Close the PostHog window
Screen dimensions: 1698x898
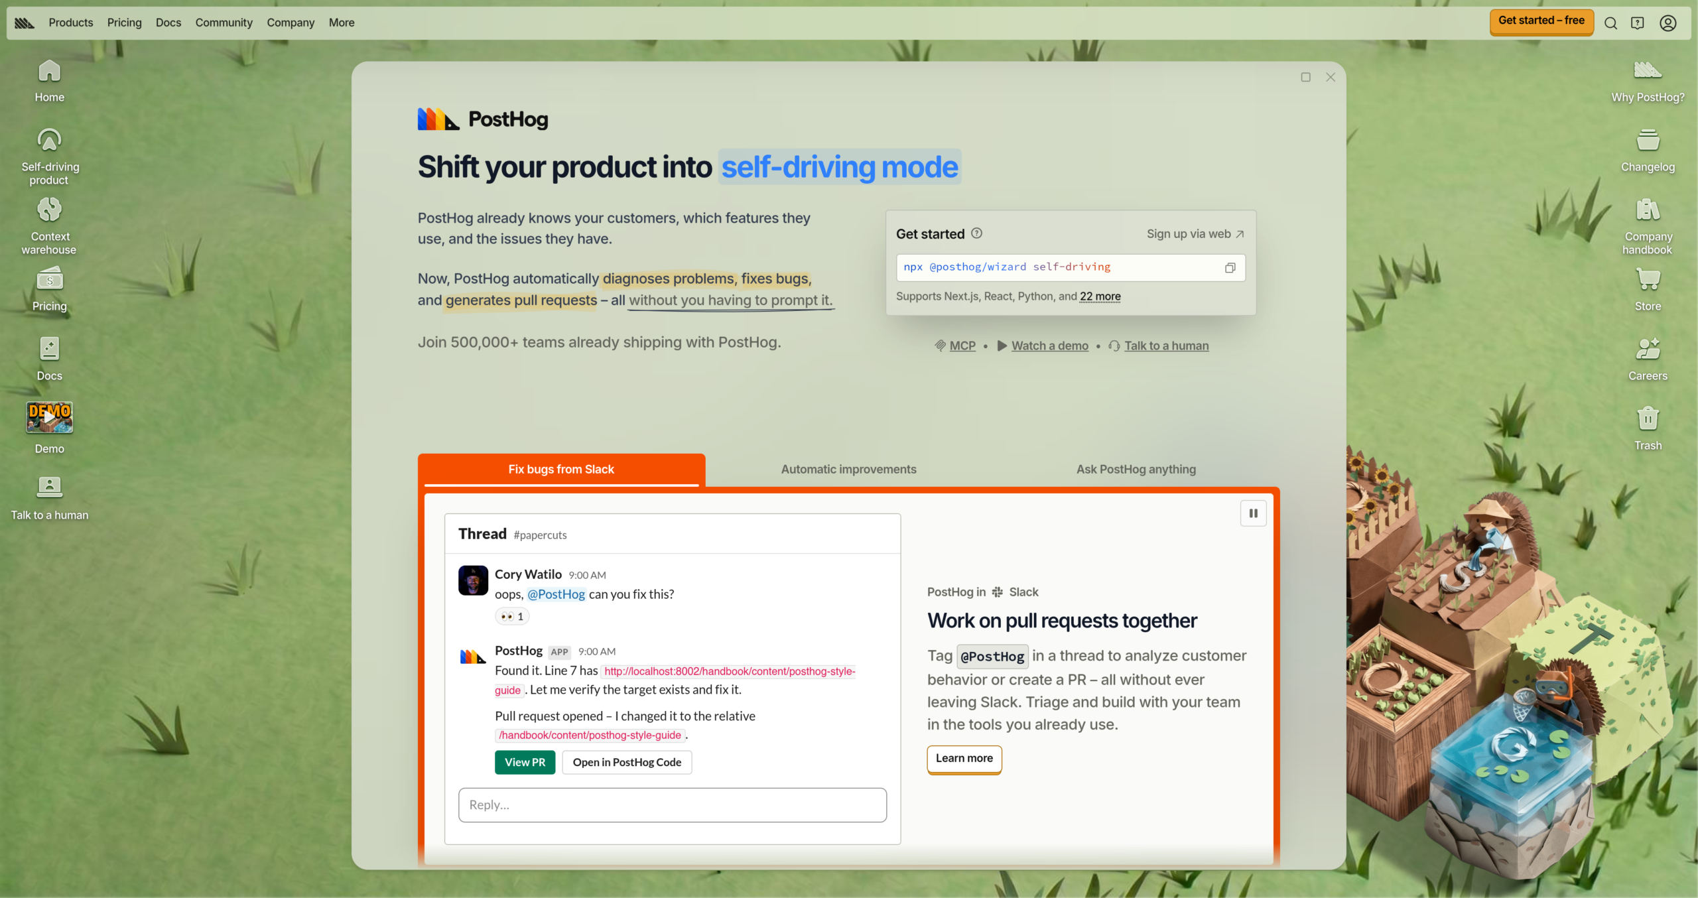(1330, 78)
